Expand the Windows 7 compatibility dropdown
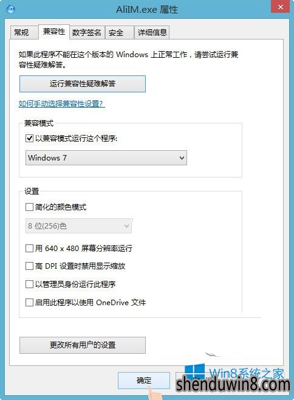Viewport: 294px width, 400px height. tap(106, 157)
